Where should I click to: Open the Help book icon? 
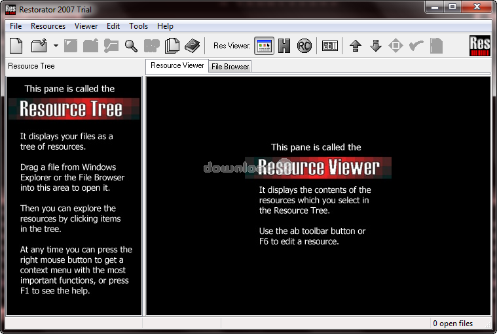tap(192, 46)
